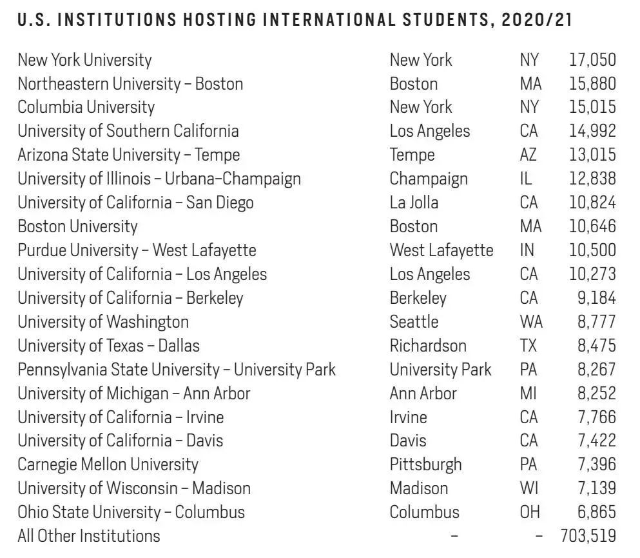Click the table title heading text
Screen dimensions: 640x558
(x=295, y=20)
